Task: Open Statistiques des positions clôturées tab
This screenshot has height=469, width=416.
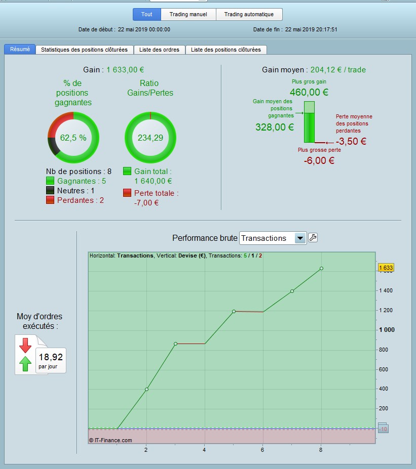Action: click(x=84, y=50)
